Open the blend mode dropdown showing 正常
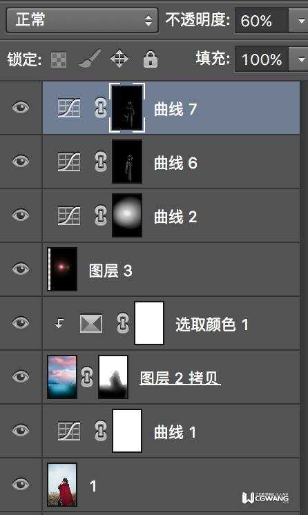Image resolution: width=308 pixels, height=515 pixels. tap(82, 20)
